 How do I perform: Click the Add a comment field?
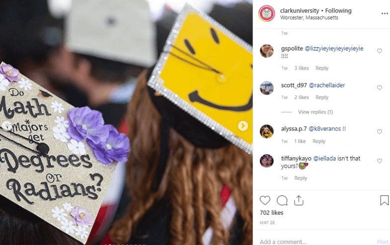pos(316,242)
